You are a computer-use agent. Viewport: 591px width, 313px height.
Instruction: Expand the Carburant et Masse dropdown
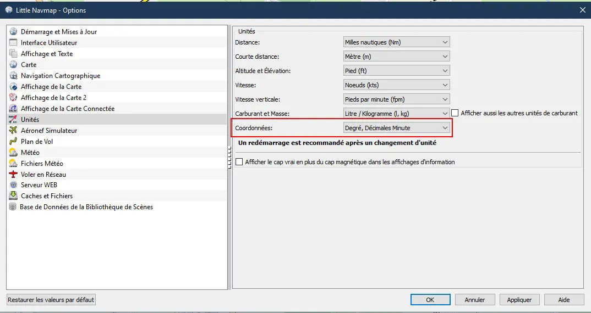[397, 113]
